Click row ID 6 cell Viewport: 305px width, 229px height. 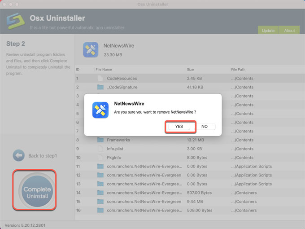78,122
